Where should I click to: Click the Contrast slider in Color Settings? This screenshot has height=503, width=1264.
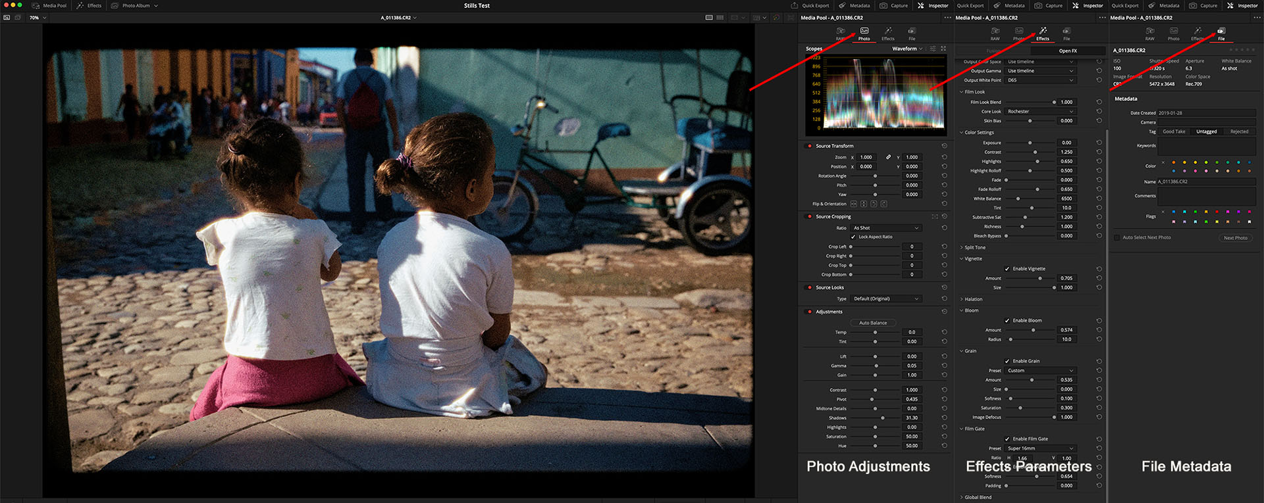point(1030,152)
